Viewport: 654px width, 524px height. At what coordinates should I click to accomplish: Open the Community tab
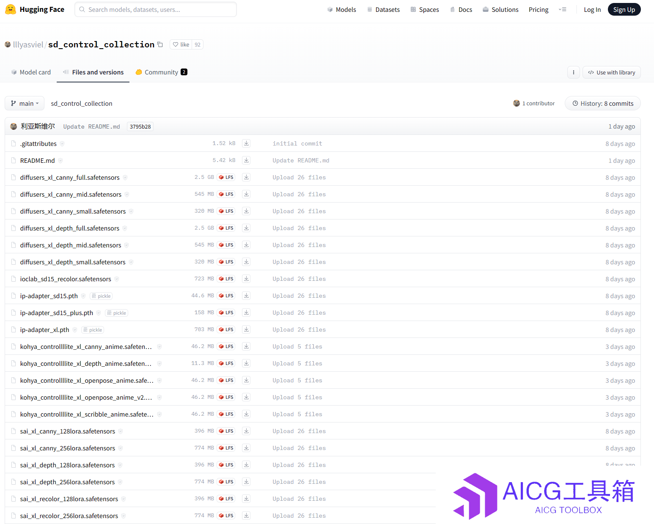pos(161,72)
